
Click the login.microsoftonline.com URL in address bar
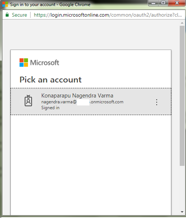tap(108, 15)
